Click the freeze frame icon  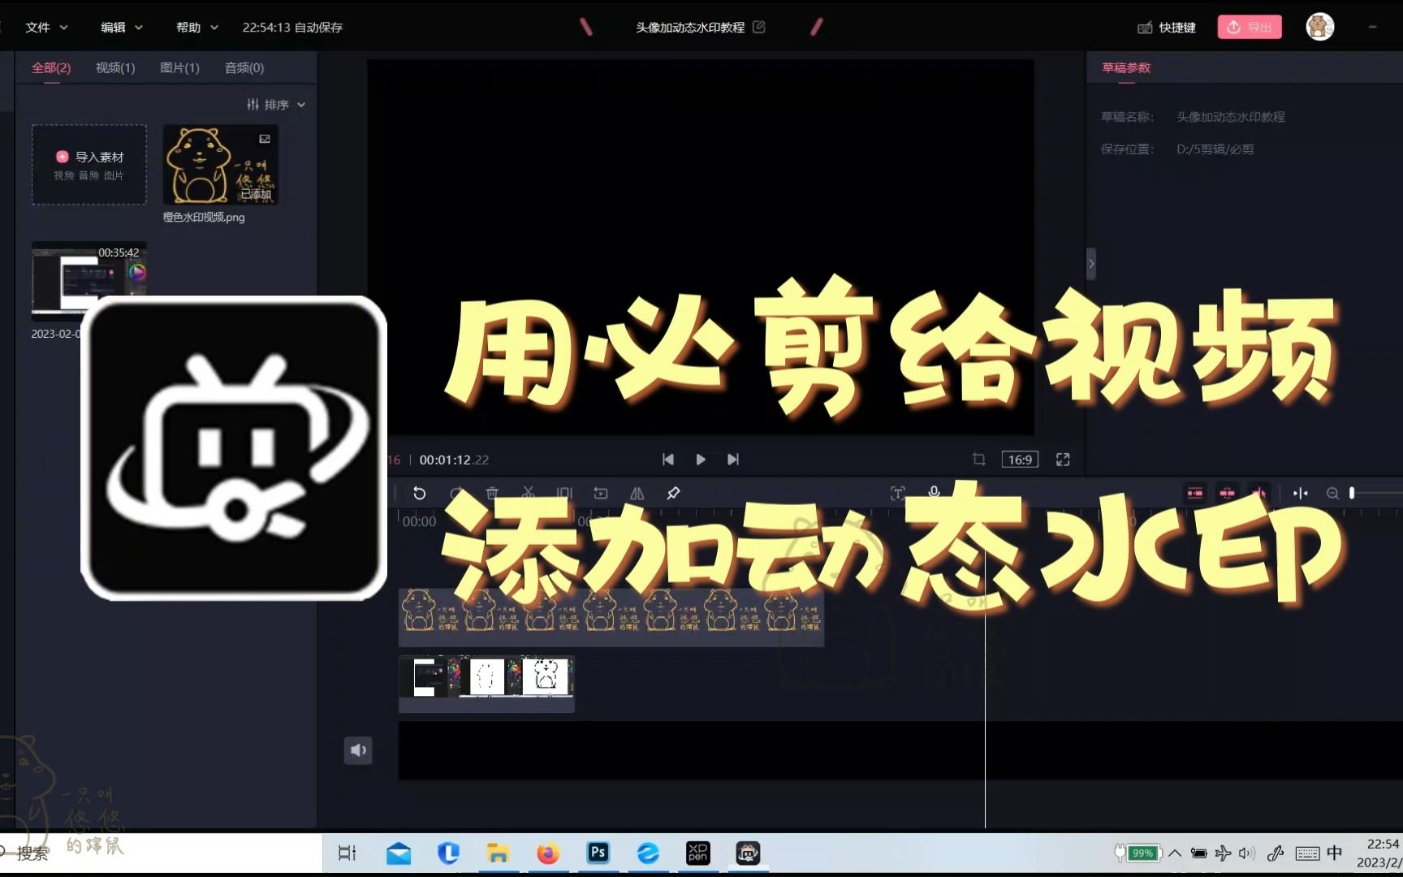[x=564, y=493]
